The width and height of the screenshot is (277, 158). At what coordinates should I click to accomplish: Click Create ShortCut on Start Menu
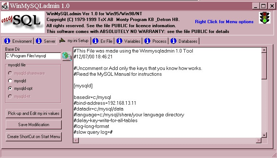click(x=33, y=137)
